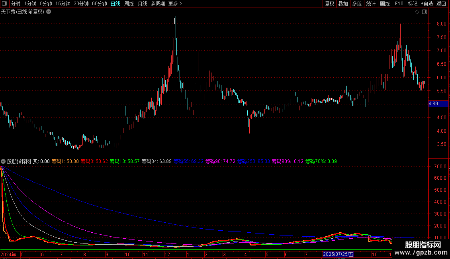Click the 筹码13: 58.57 indicator label
This screenshot has height=259, width=450.
[125, 161]
